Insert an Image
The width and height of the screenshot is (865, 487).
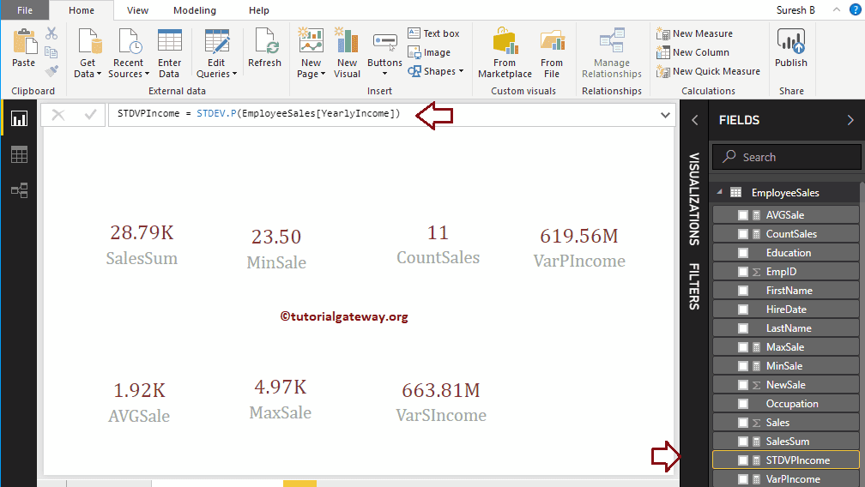click(x=429, y=52)
